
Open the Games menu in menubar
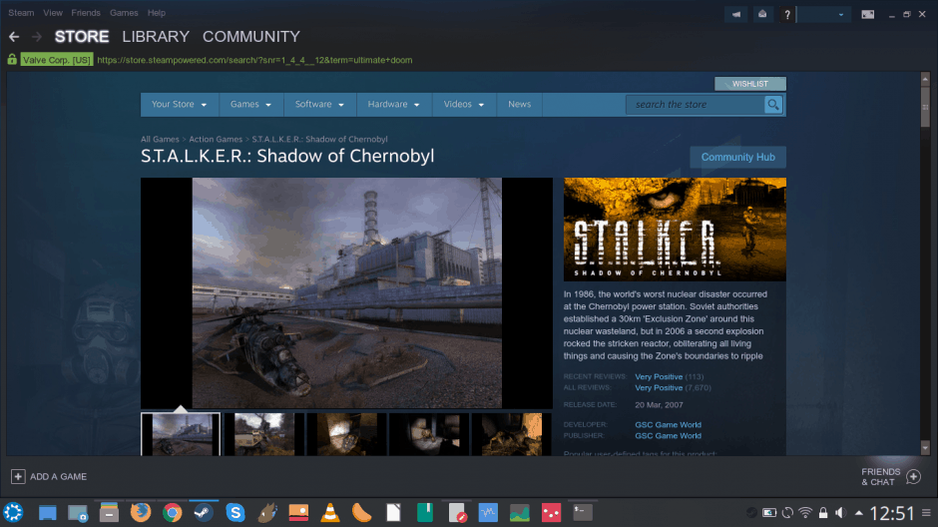click(124, 13)
